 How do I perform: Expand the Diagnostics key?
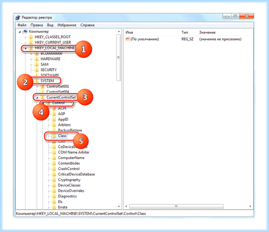pos(49,197)
